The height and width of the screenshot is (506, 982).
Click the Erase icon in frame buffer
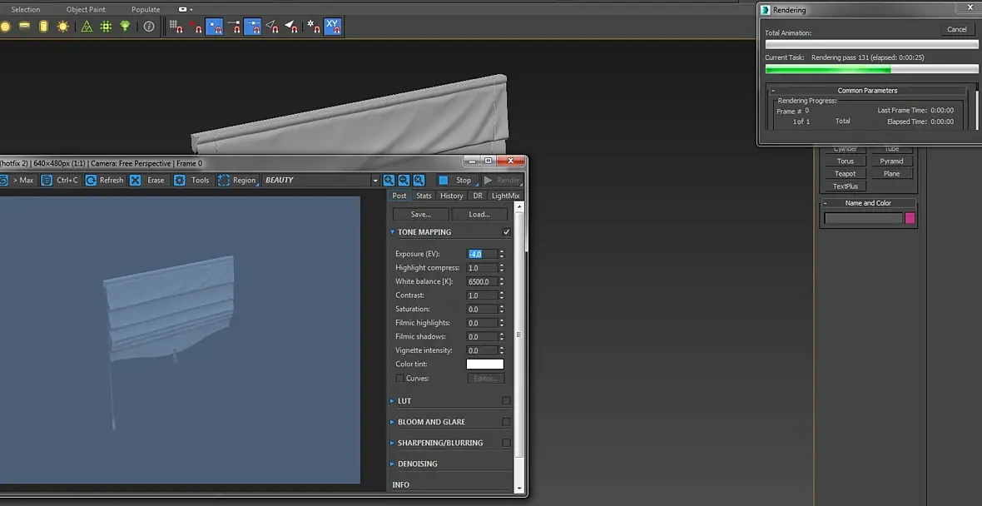(x=136, y=181)
